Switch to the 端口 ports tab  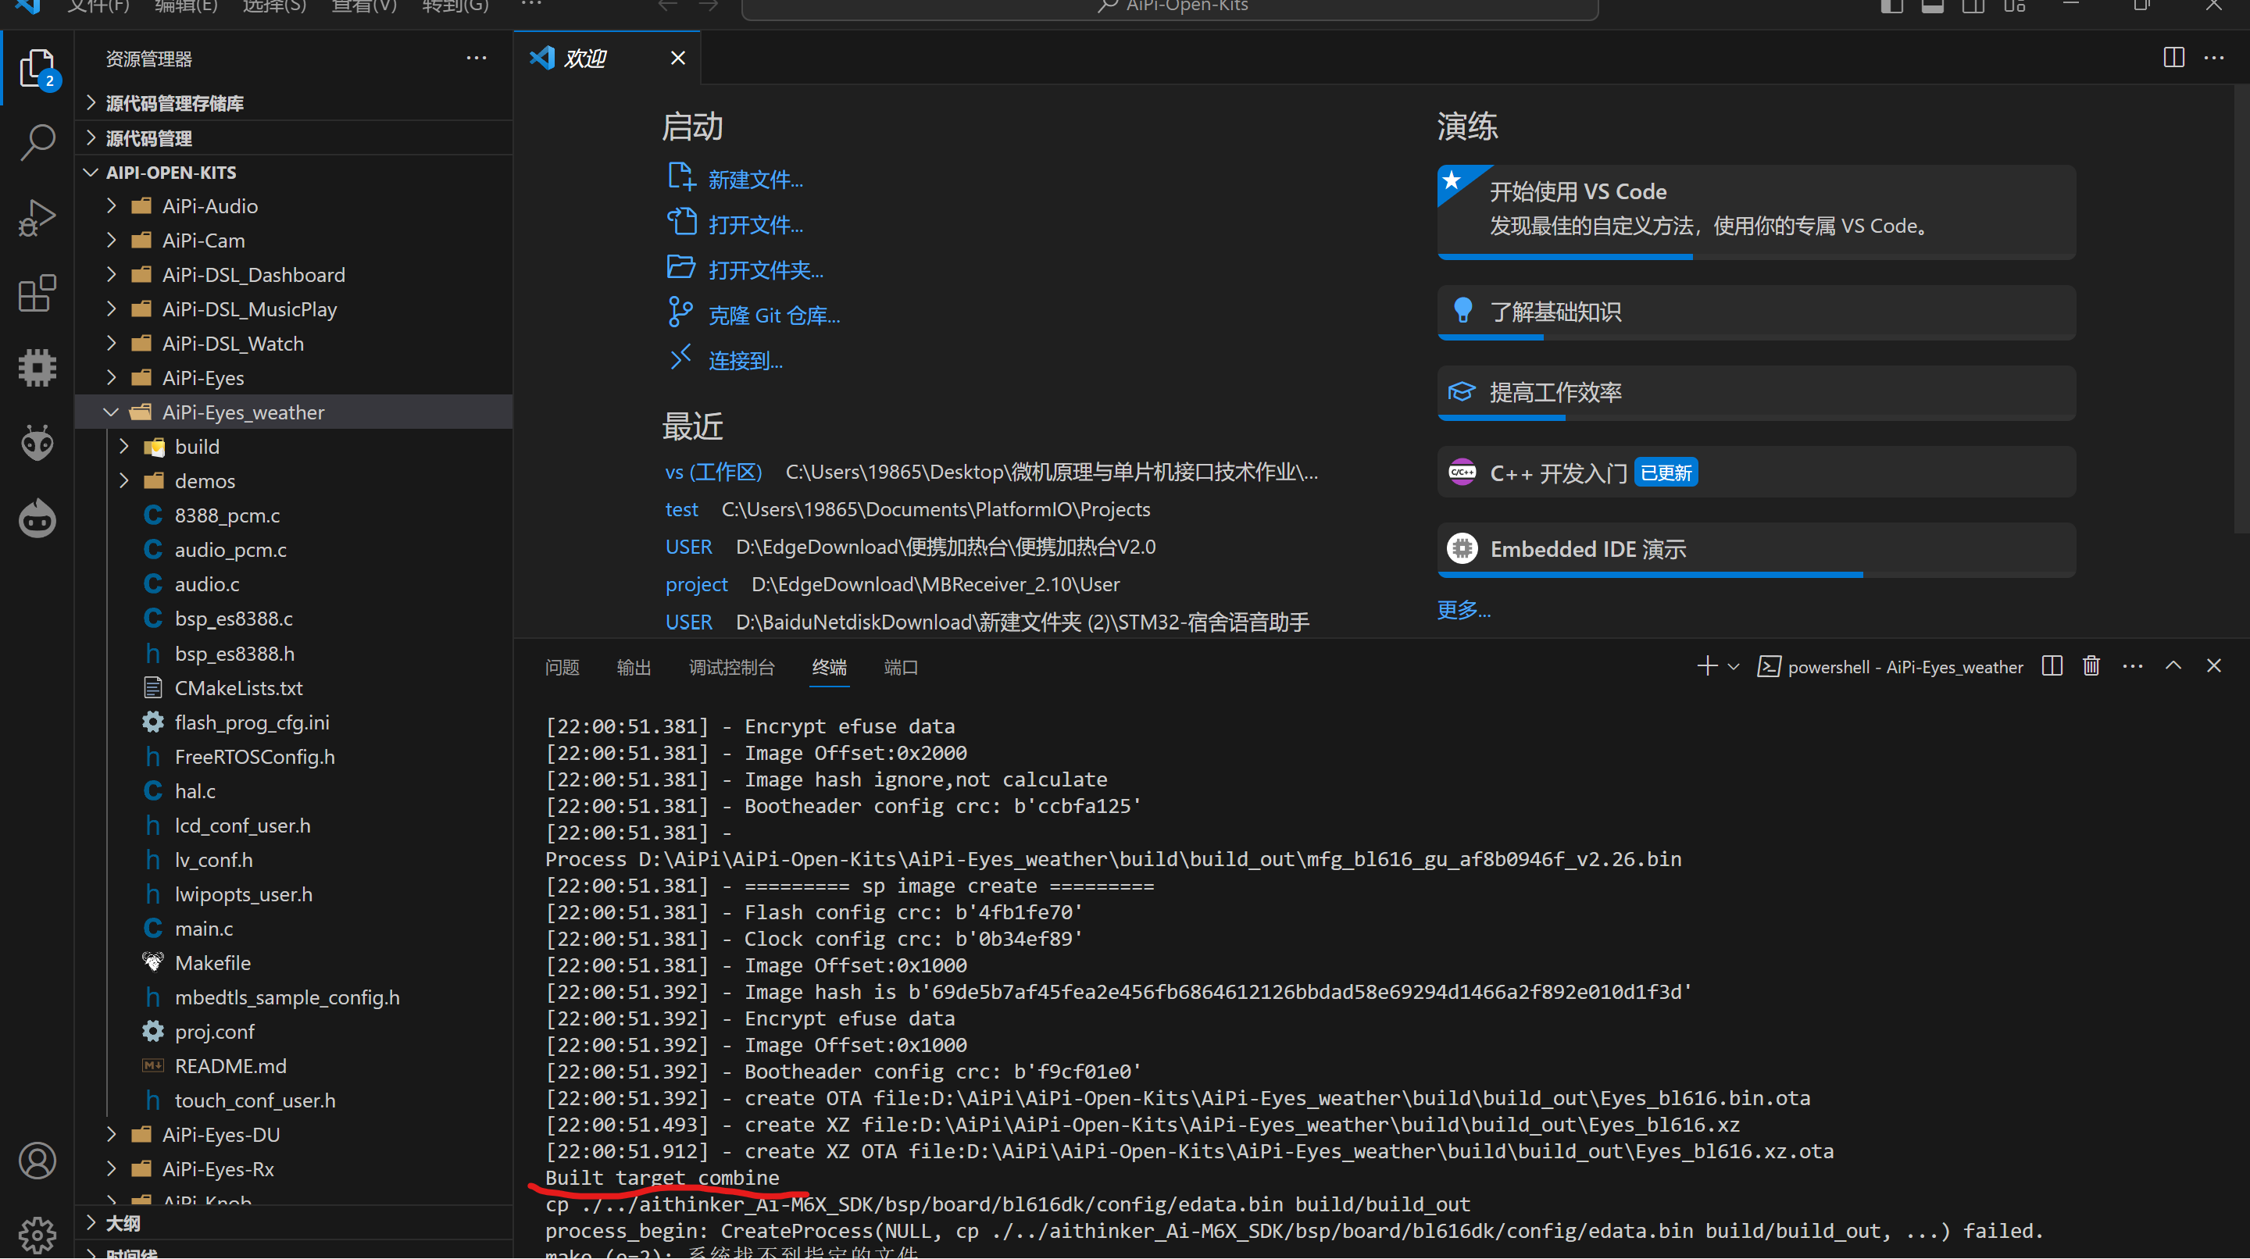[x=901, y=668]
